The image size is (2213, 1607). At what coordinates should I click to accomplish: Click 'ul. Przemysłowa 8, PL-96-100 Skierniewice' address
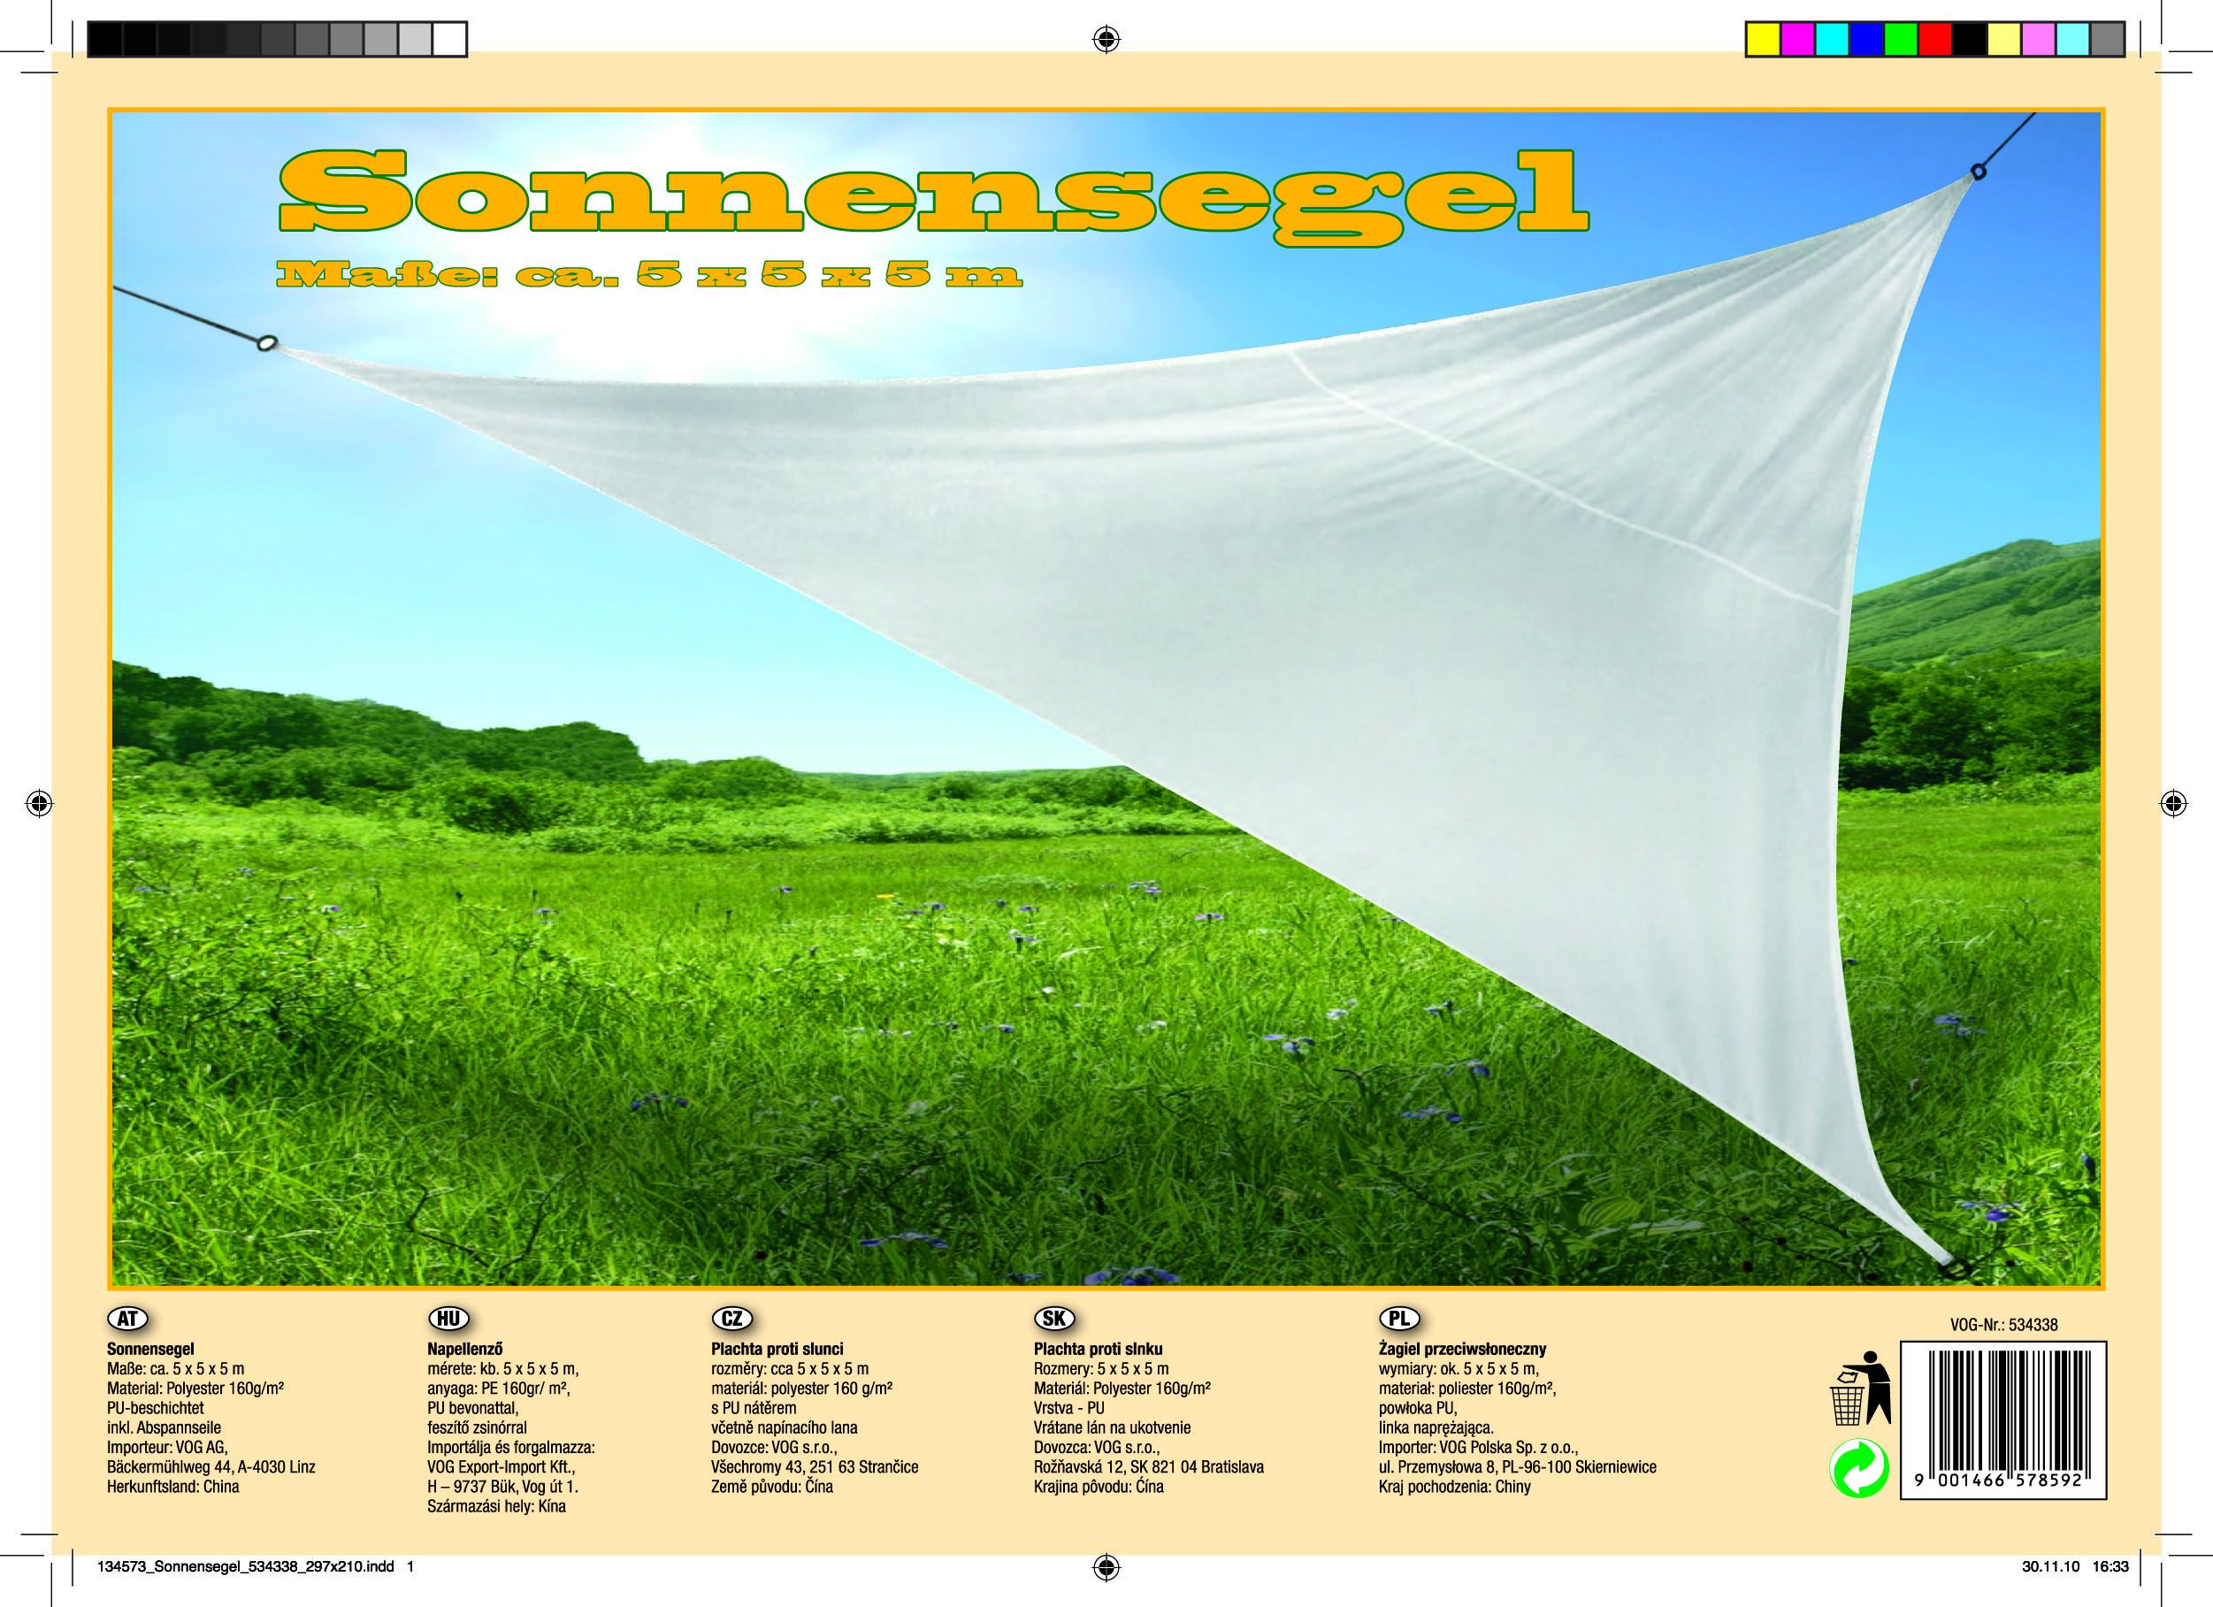click(x=1517, y=1466)
